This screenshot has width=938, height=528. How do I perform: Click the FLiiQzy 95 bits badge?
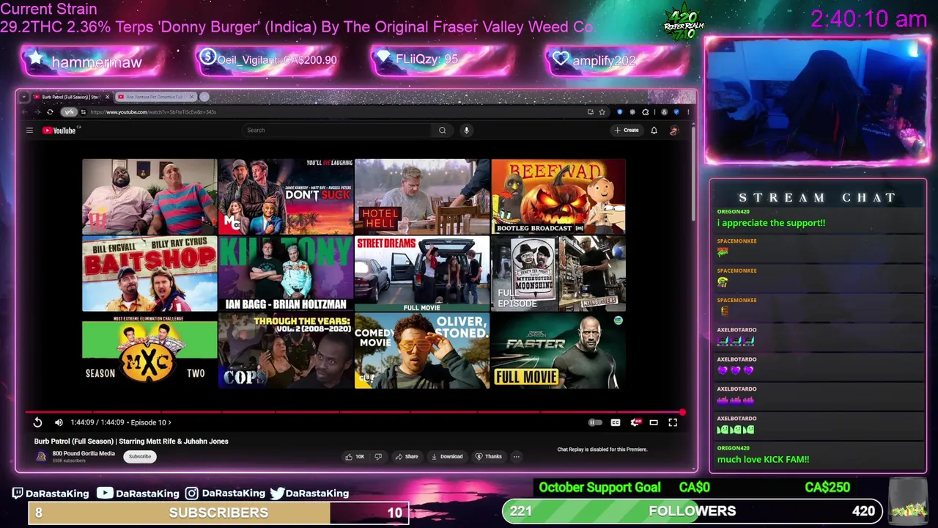click(442, 60)
